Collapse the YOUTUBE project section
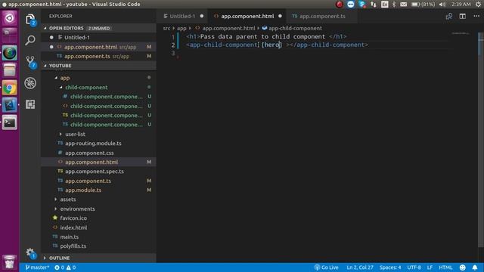This screenshot has width=484, height=272. click(x=99, y=66)
